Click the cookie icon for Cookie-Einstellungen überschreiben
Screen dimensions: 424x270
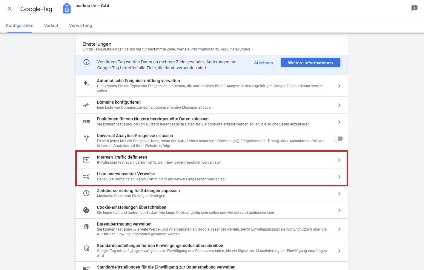click(x=86, y=210)
